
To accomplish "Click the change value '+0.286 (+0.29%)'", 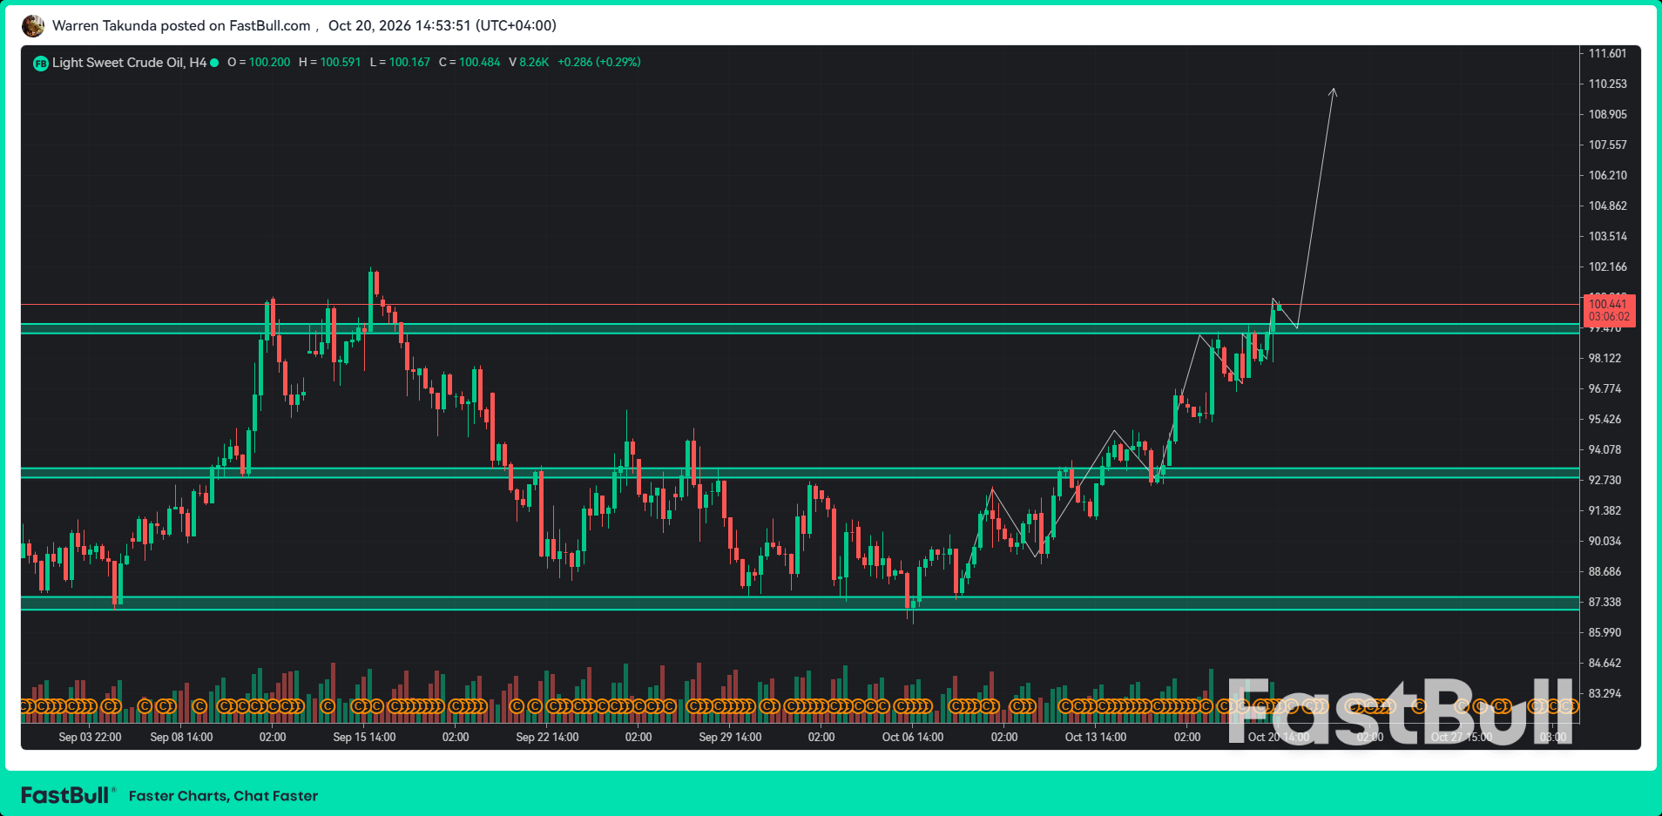I will point(599,63).
